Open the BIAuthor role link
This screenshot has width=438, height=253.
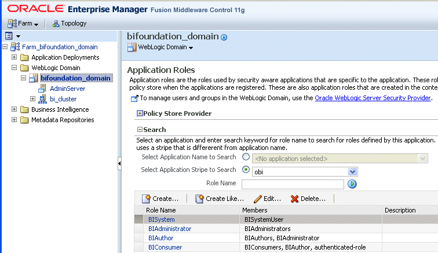click(x=161, y=238)
